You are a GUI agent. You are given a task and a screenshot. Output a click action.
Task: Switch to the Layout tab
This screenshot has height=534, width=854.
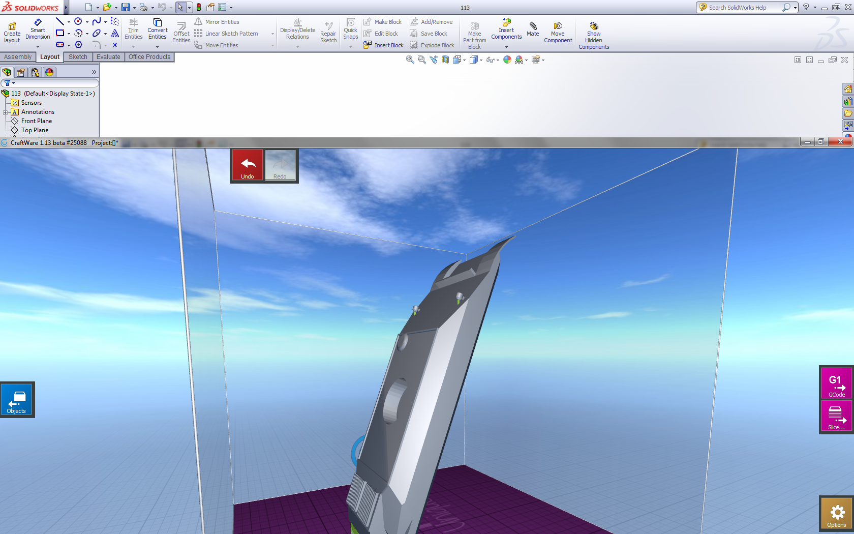click(x=50, y=57)
